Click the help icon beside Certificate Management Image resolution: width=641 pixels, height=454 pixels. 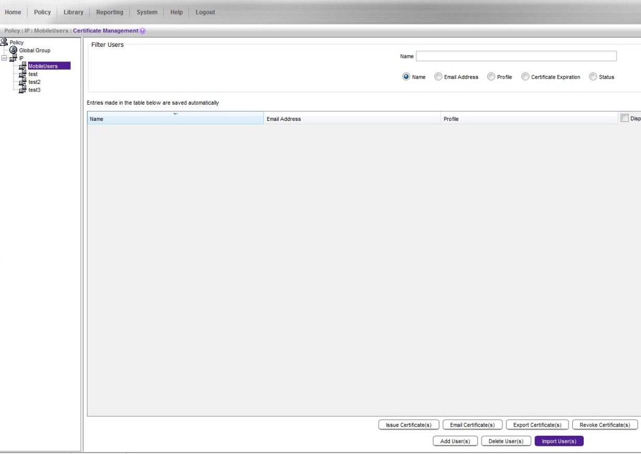(x=143, y=31)
